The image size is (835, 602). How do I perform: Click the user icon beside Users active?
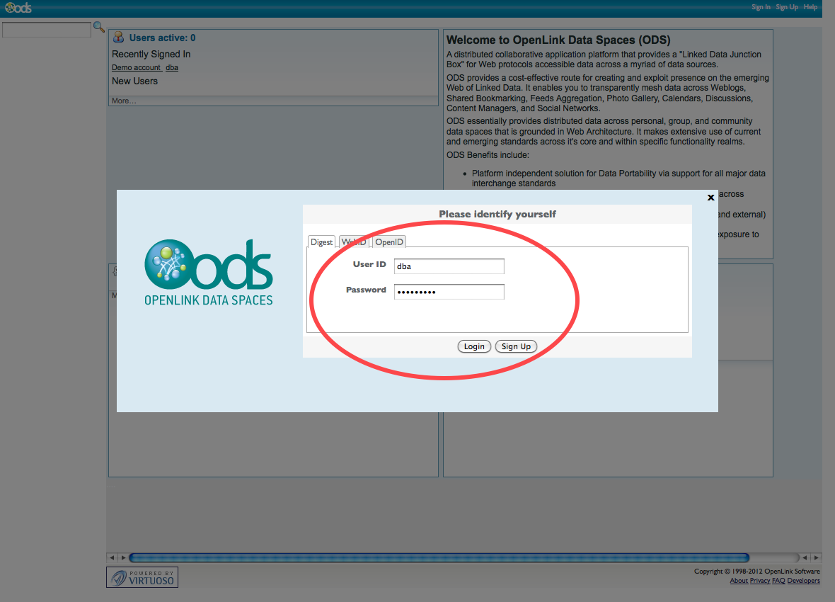click(118, 38)
